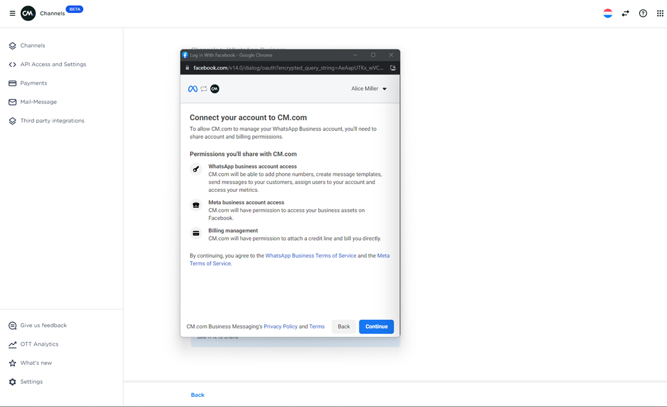667x407 pixels.
Task: Select API Access and Settings
Action: coord(53,64)
